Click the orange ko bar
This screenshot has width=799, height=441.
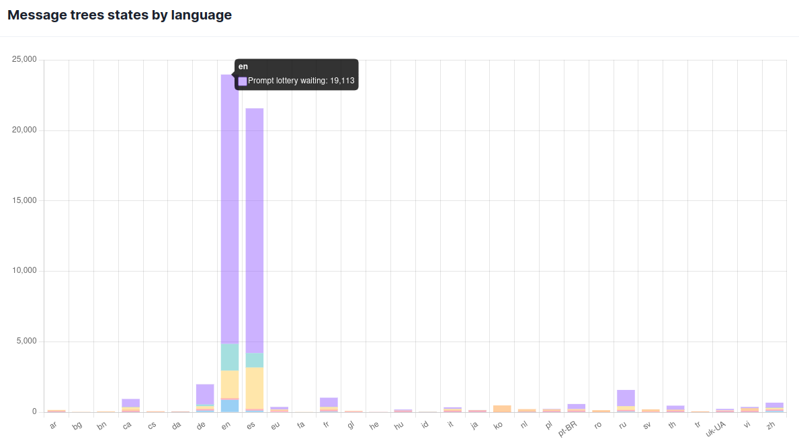click(x=502, y=408)
